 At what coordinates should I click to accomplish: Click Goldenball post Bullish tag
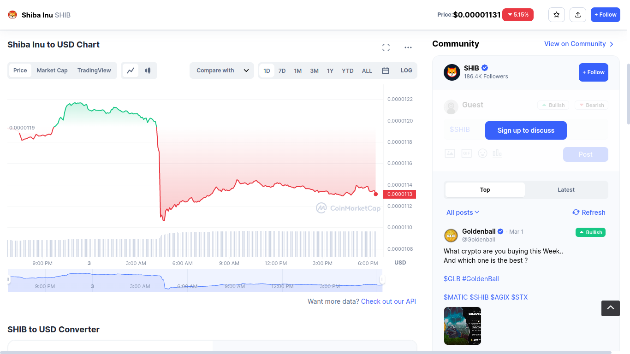pos(590,232)
